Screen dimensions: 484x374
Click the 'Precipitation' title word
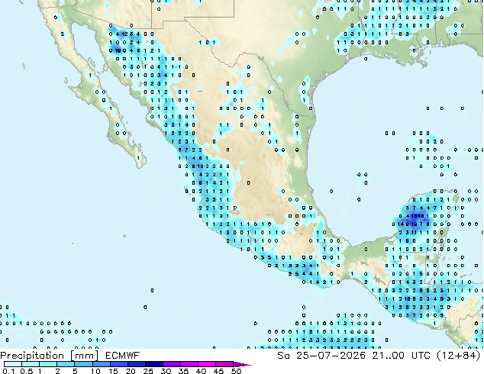32,356
